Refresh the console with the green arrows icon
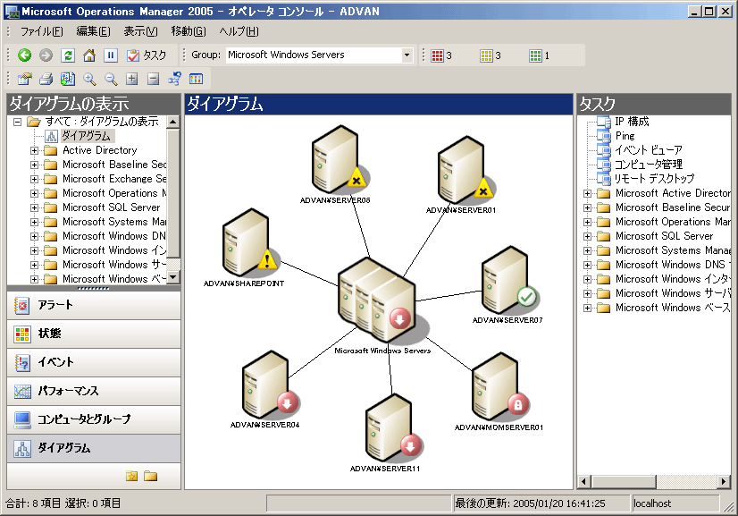This screenshot has width=738, height=516. pyautogui.click(x=68, y=55)
